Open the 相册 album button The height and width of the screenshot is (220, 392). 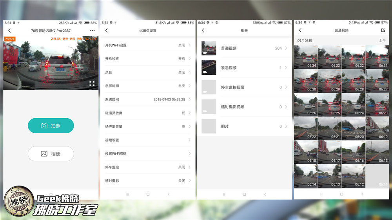click(51, 154)
